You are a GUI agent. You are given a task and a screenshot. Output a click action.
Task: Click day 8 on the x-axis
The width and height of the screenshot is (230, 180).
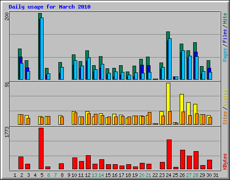click(x=62, y=175)
